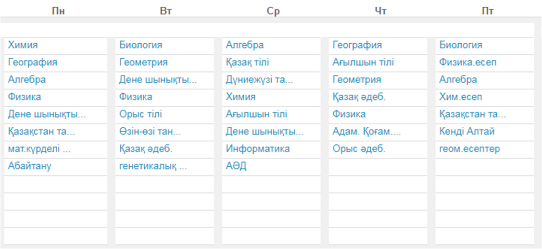Open Информатика in the Ср column
Screen dimensions: 542x249
point(258,149)
